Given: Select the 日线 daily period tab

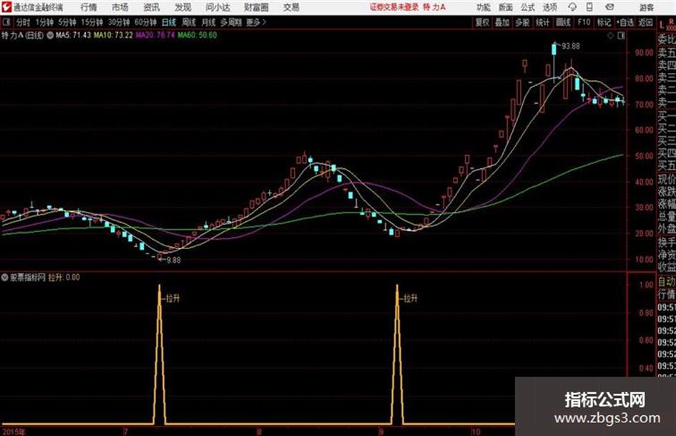Looking at the screenshot, I should pos(169,22).
